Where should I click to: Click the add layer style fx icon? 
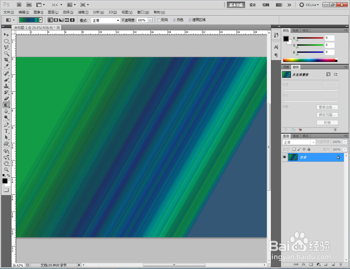(x=304, y=264)
